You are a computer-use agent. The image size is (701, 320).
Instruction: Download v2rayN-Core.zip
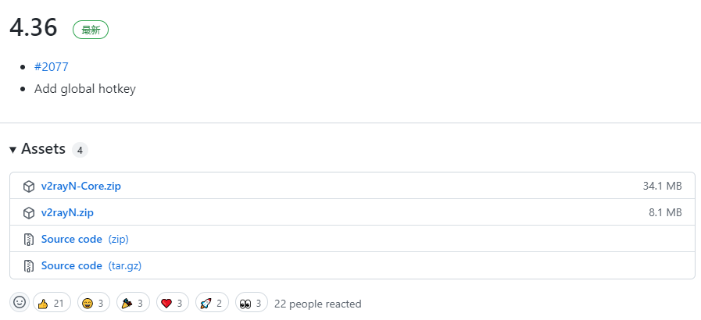point(81,186)
